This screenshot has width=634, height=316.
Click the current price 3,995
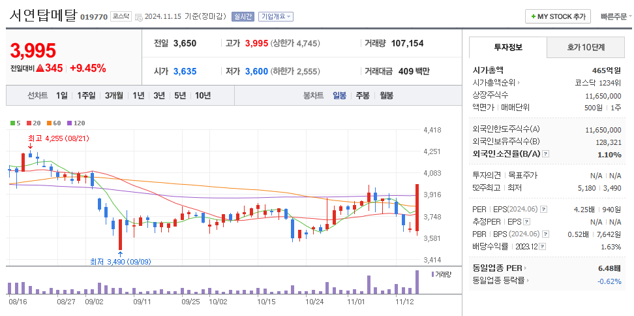click(x=33, y=50)
